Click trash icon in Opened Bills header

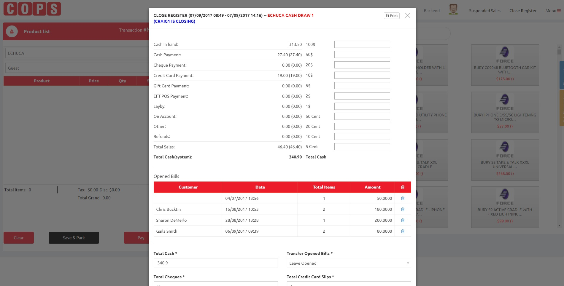[403, 187]
